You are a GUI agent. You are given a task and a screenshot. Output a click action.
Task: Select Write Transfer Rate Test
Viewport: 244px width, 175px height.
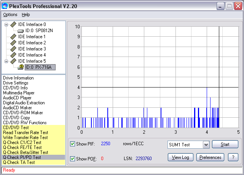click(33, 138)
